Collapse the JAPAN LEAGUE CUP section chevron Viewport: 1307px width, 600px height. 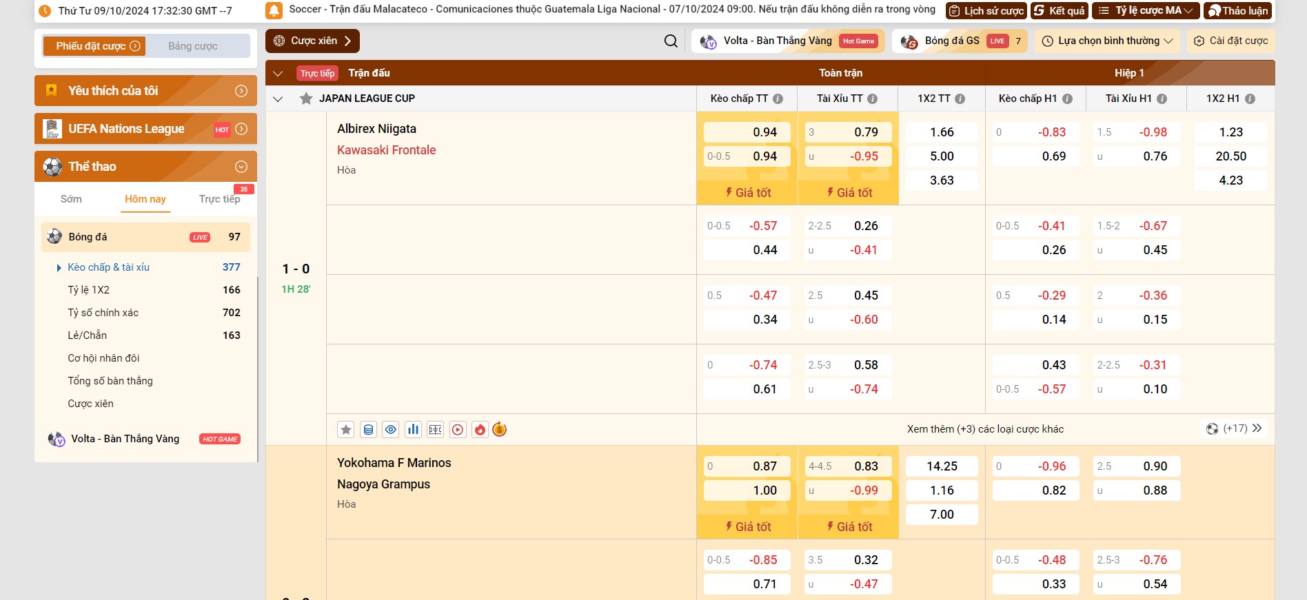click(278, 99)
